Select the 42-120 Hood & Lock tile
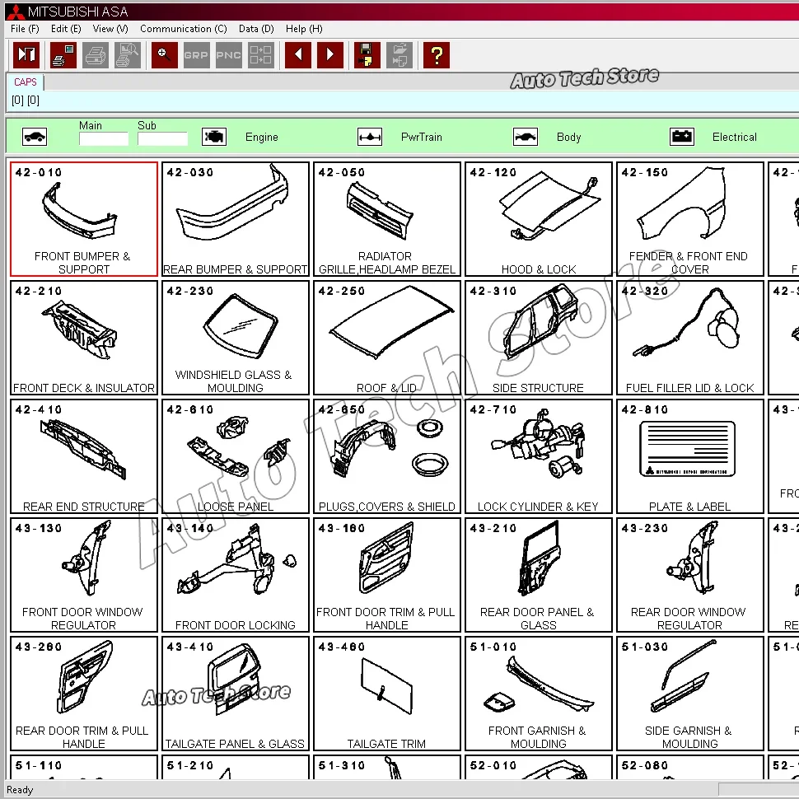The image size is (799, 799). [x=539, y=219]
